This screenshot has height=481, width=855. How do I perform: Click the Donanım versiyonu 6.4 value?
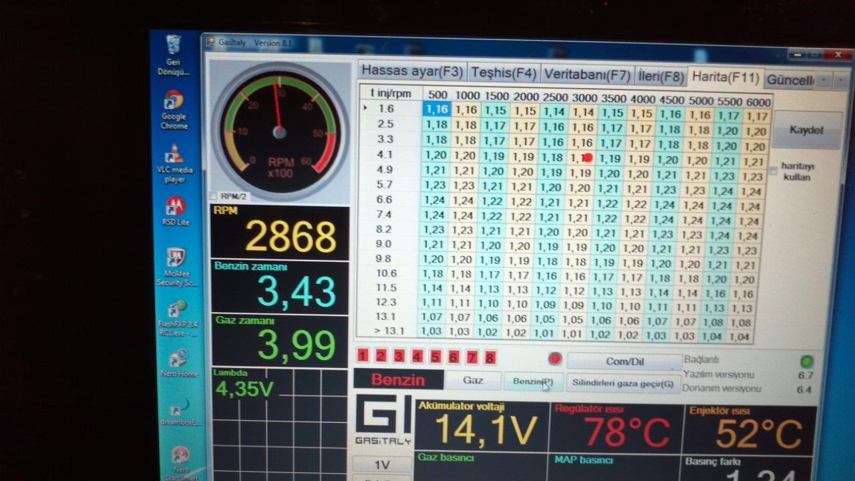[804, 389]
